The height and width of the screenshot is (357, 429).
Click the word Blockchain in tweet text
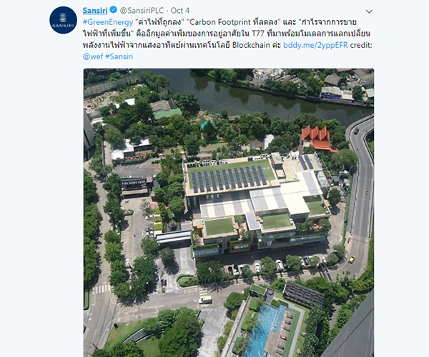coord(251,45)
